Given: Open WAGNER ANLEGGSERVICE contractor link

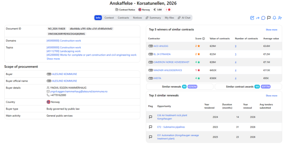Looking at the screenshot, I should pos(168,70).
